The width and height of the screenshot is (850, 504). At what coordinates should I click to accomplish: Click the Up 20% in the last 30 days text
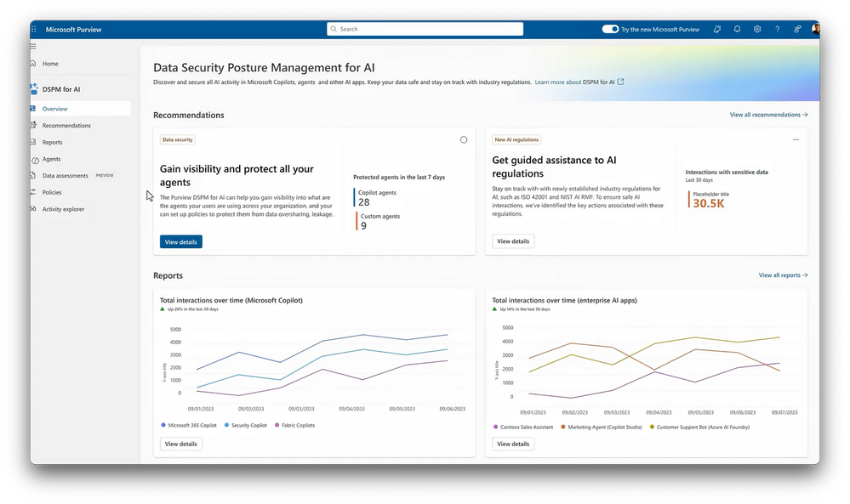pos(193,309)
